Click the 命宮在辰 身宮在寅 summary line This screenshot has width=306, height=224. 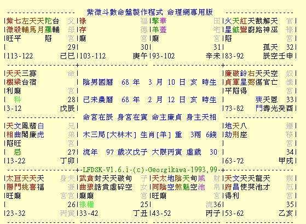(x=149, y=117)
